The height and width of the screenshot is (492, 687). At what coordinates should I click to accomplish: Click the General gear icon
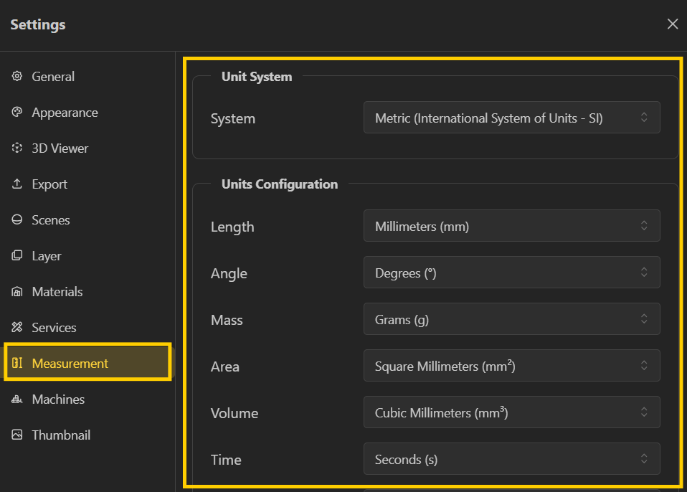coord(17,77)
